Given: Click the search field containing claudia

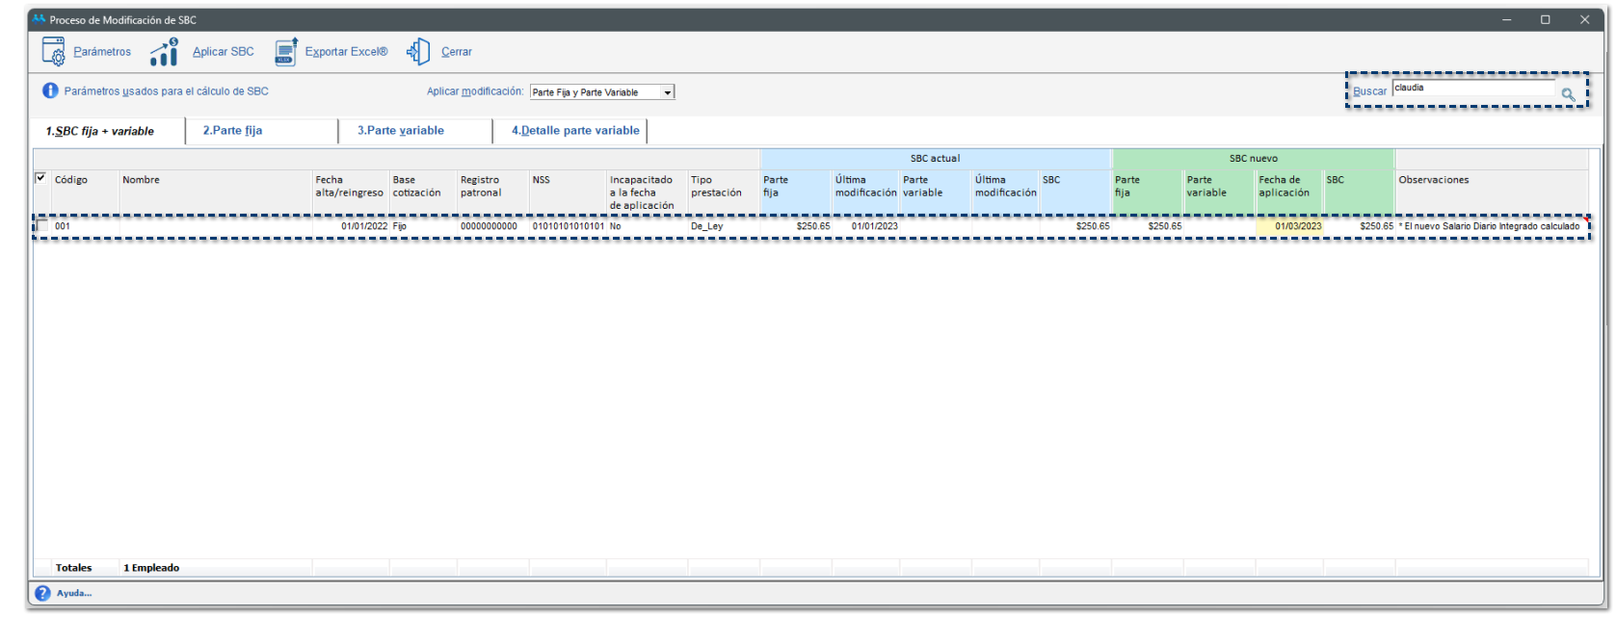Looking at the screenshot, I should pos(1472,89).
